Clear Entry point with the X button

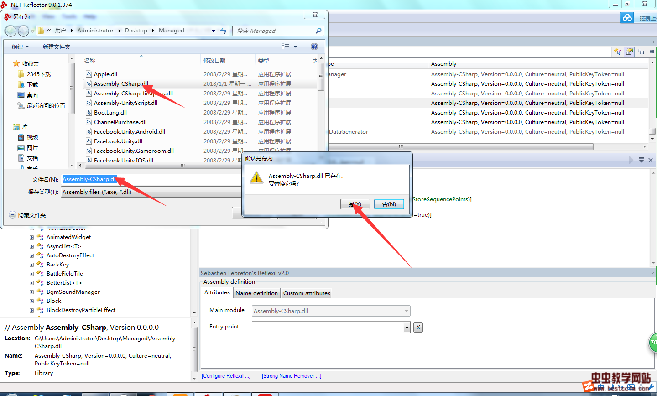(418, 327)
